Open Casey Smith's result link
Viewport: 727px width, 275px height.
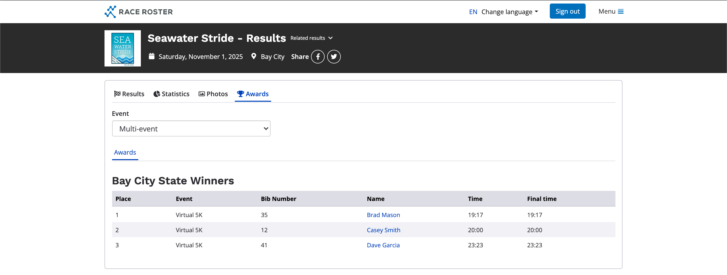383,230
